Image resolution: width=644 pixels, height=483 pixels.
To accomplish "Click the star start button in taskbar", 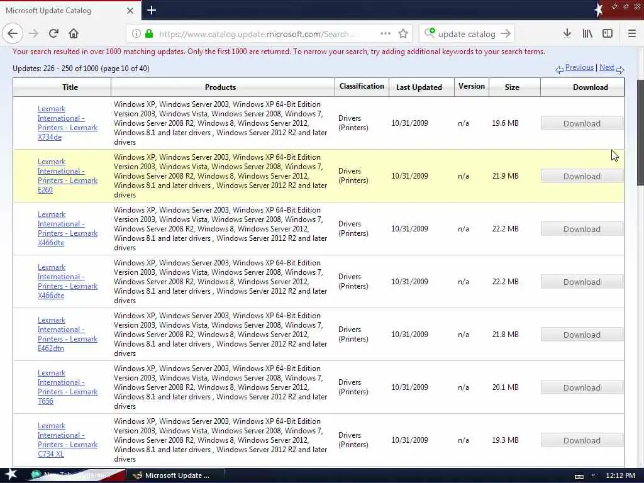I will click(x=11, y=474).
